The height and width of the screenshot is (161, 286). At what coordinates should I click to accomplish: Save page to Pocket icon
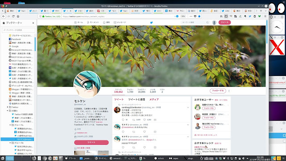click(195, 16)
